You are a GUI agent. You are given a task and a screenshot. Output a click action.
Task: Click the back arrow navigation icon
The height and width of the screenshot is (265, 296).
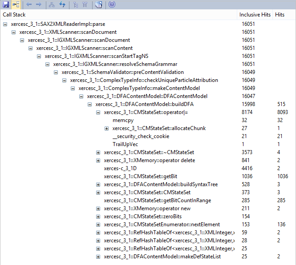(x=29, y=4)
